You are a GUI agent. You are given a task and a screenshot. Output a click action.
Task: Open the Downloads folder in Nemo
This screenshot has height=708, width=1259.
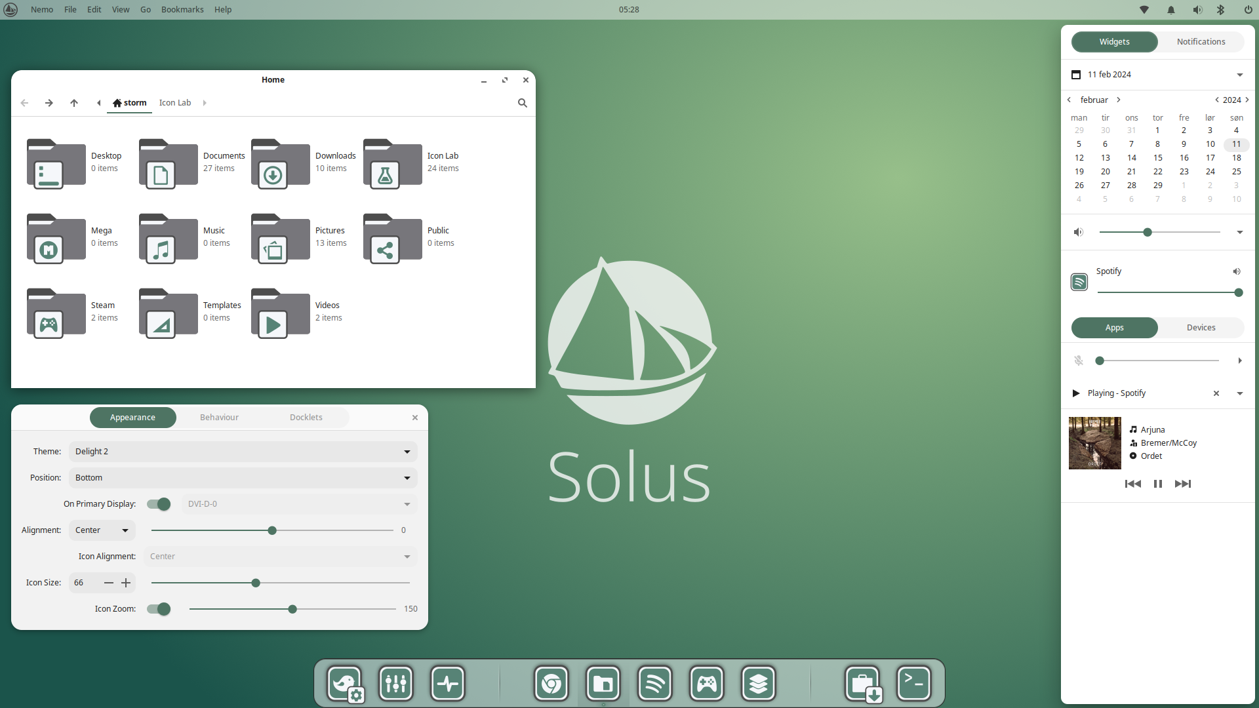[280, 164]
